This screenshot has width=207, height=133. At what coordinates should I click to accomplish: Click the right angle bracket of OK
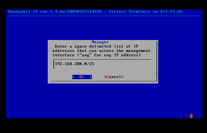coord(91,77)
